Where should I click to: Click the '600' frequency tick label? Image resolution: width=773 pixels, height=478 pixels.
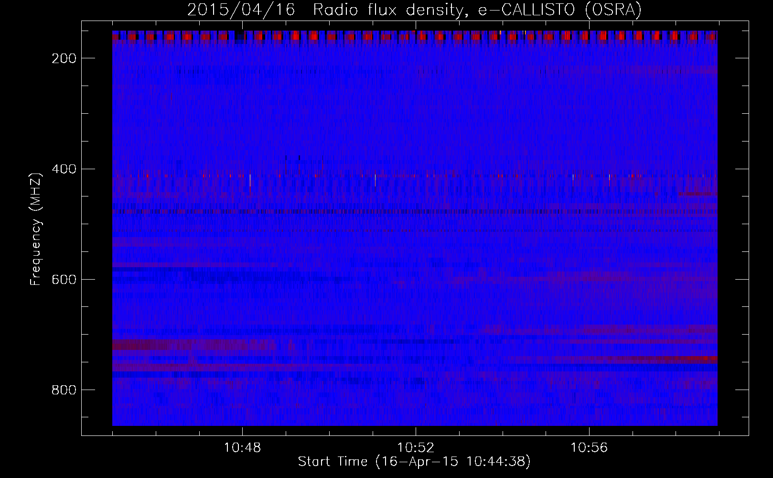pos(64,280)
